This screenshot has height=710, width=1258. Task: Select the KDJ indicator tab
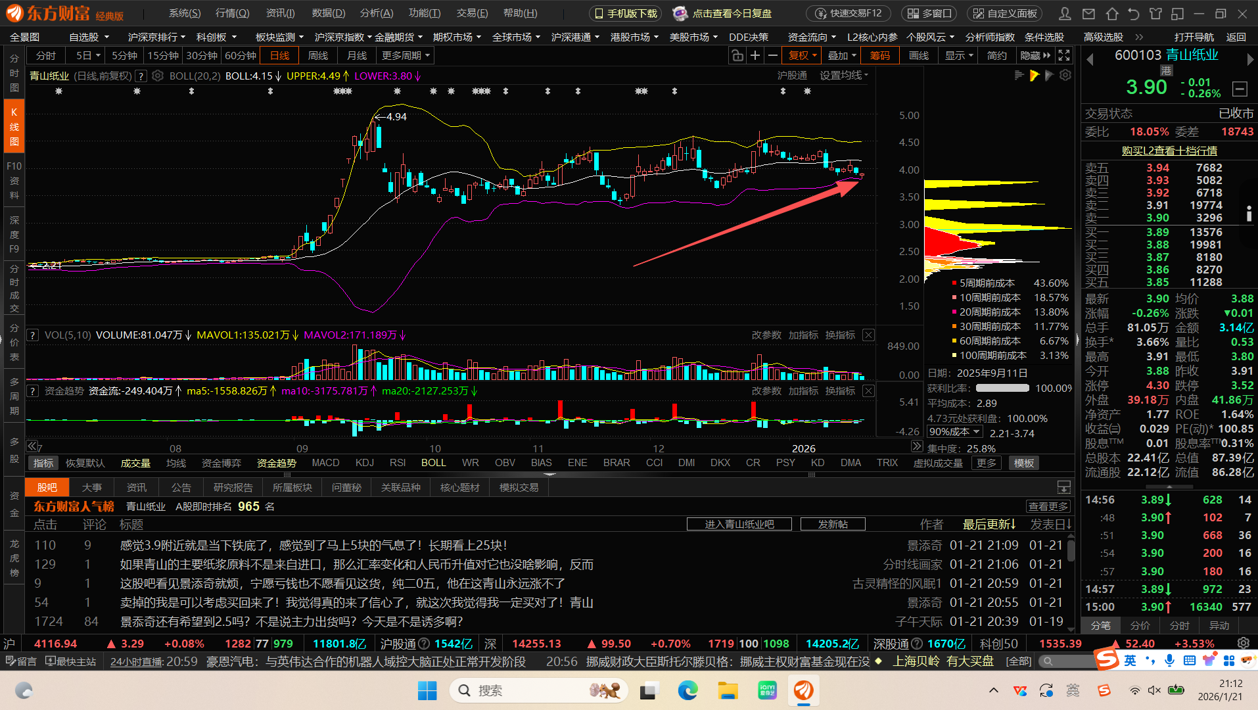pos(365,463)
